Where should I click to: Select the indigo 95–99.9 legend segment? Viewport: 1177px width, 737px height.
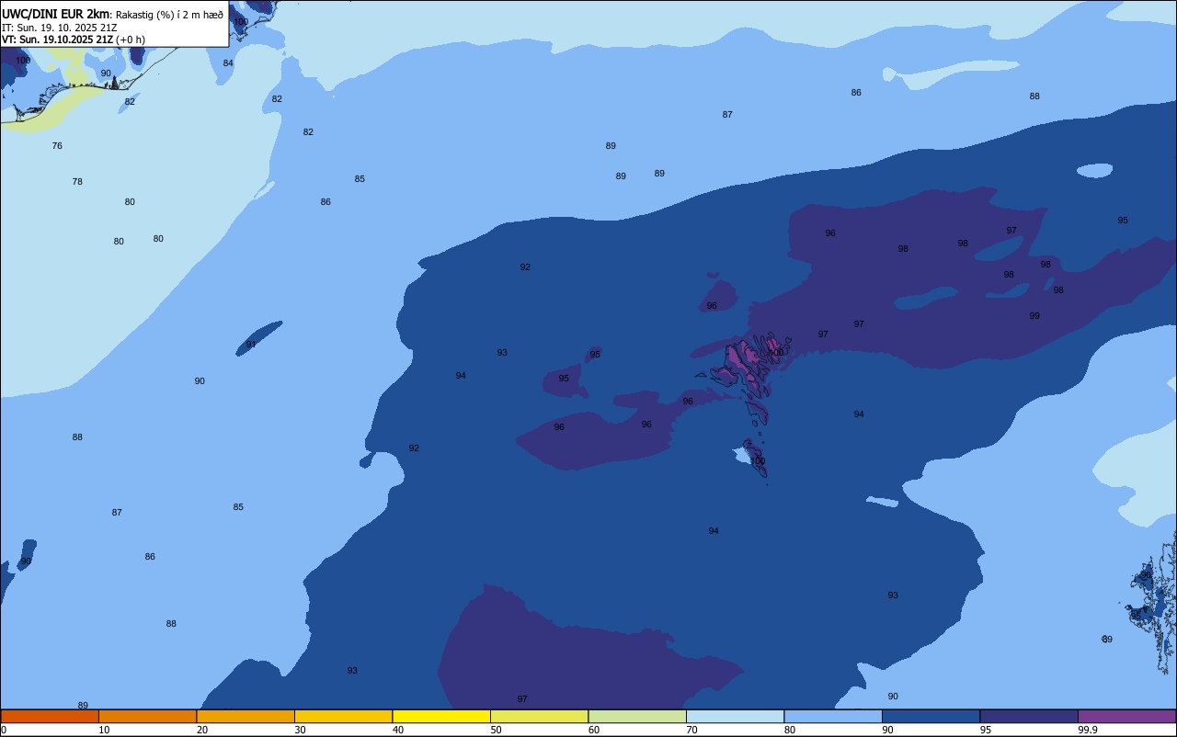1029,716
